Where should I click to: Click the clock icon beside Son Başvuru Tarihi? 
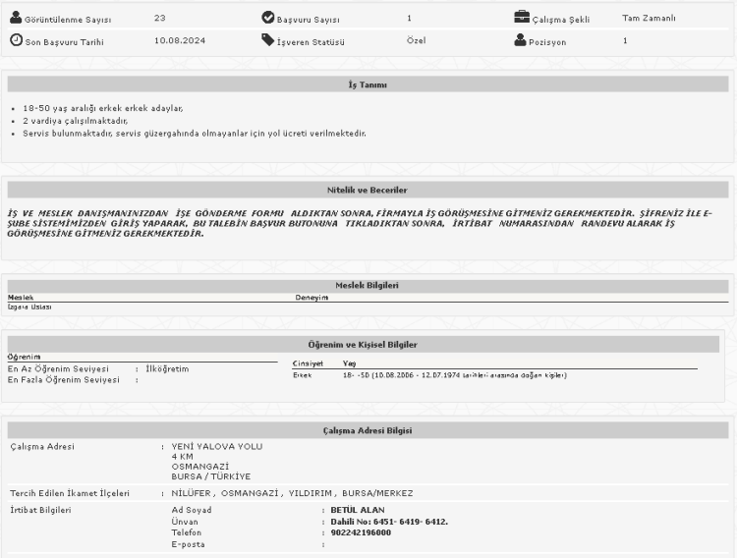(x=15, y=40)
